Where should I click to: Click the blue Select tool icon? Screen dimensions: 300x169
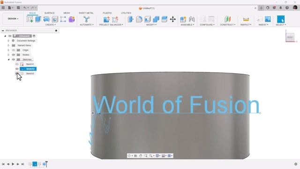pyautogui.click(x=281, y=19)
